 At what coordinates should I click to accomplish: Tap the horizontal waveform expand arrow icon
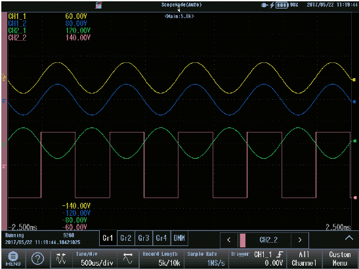[x=128, y=259]
